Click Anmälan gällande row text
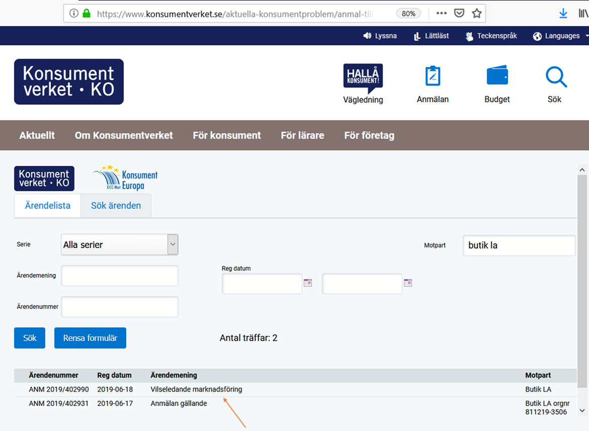Image resolution: width=589 pixels, height=431 pixels. [178, 403]
